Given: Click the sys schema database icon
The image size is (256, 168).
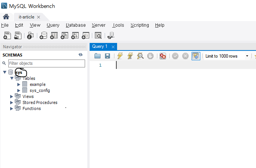Looking at the screenshot, I should (11, 72).
